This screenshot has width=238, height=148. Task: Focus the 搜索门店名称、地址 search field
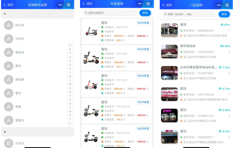click(x=189, y=14)
